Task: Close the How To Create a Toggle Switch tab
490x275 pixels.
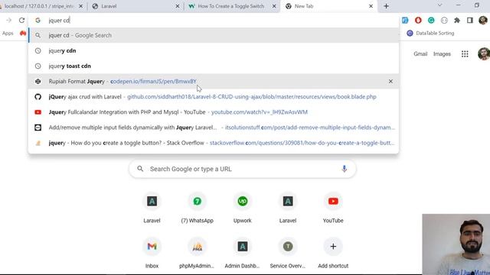Action: (274, 6)
